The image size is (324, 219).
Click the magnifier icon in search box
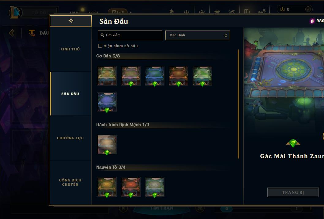pos(102,35)
